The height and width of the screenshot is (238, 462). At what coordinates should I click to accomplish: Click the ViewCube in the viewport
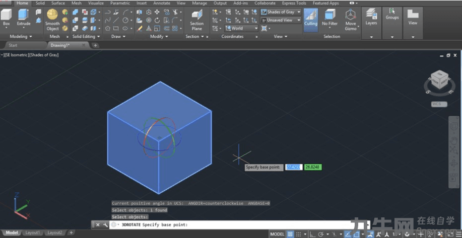[x=440, y=79]
